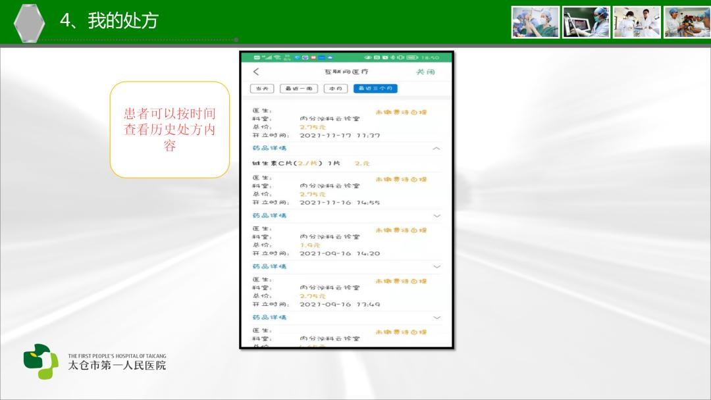The height and width of the screenshot is (400, 711).
Task: Collapse 药品详情 for the 2021-11-17 11:37 prescription
Action: 436,149
